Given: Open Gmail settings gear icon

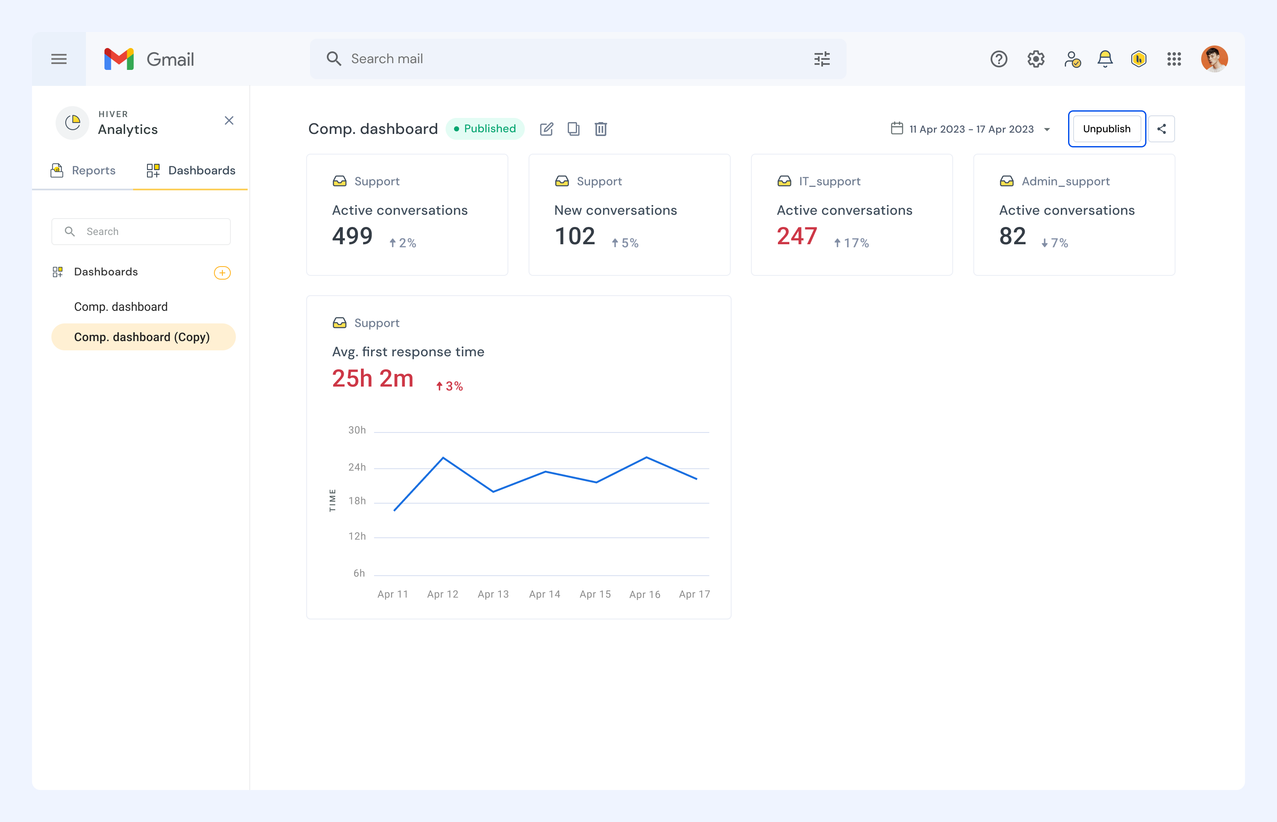Looking at the screenshot, I should click(1036, 59).
